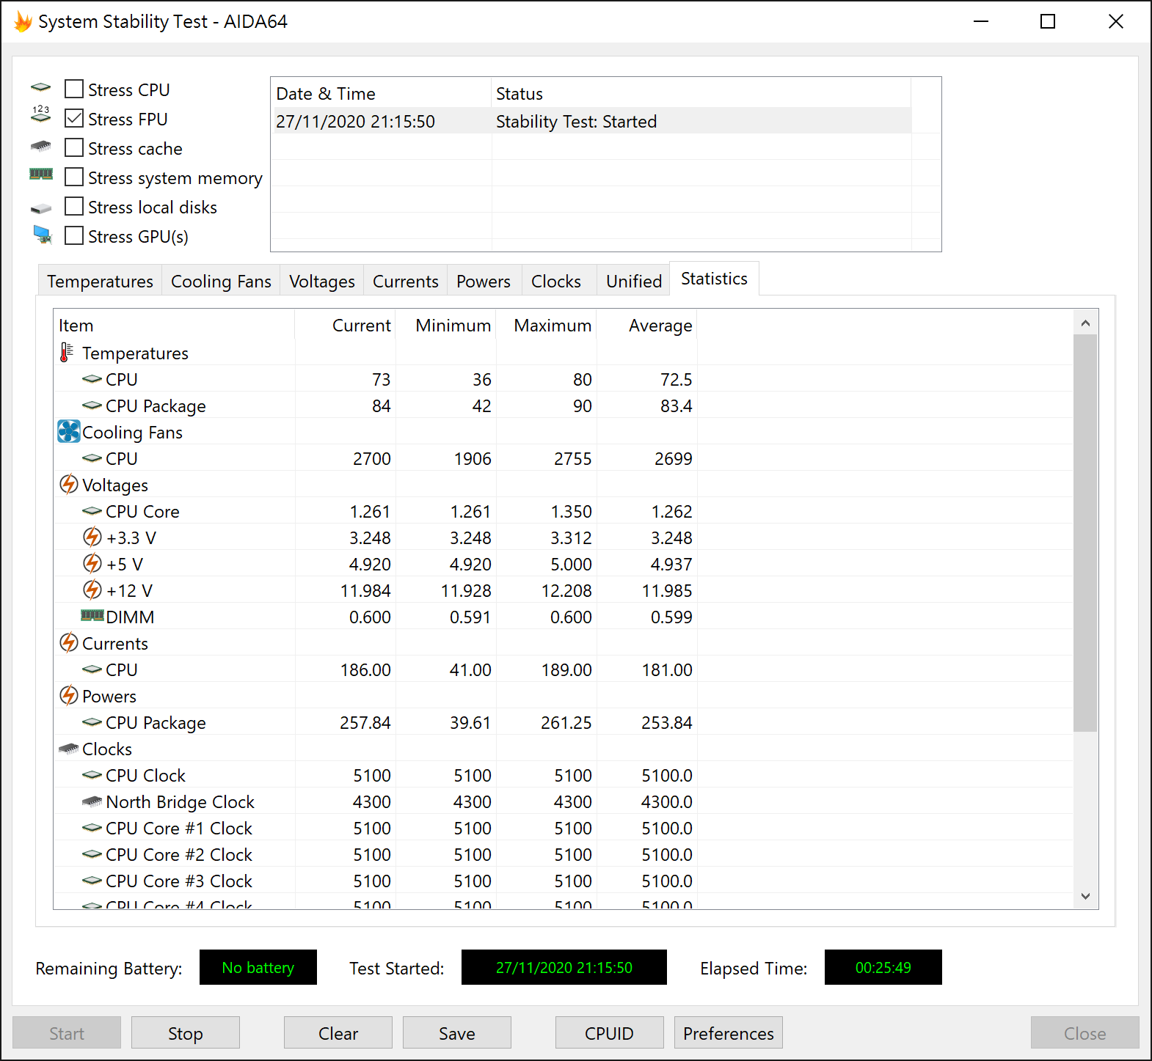The height and width of the screenshot is (1061, 1152).
Task: Click the cache chip icon beside Stress cache
Action: pos(41,147)
